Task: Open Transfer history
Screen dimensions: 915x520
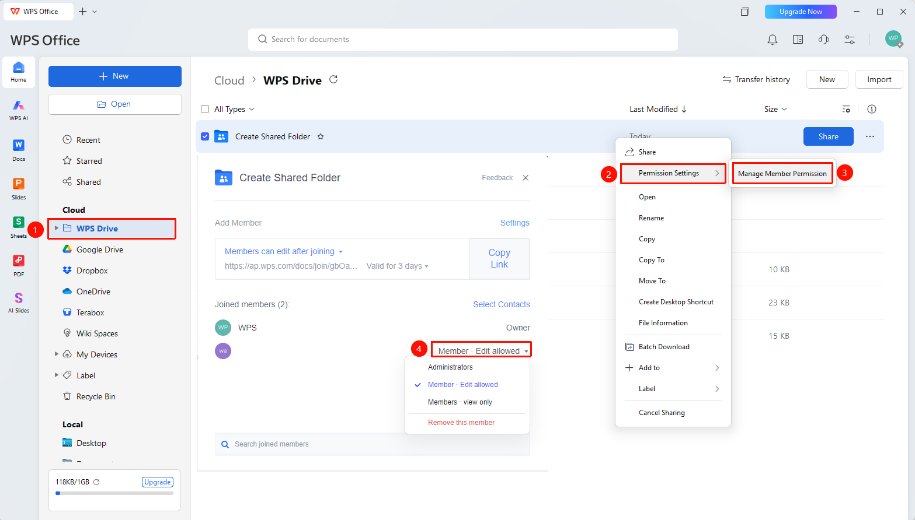Action: pos(756,79)
